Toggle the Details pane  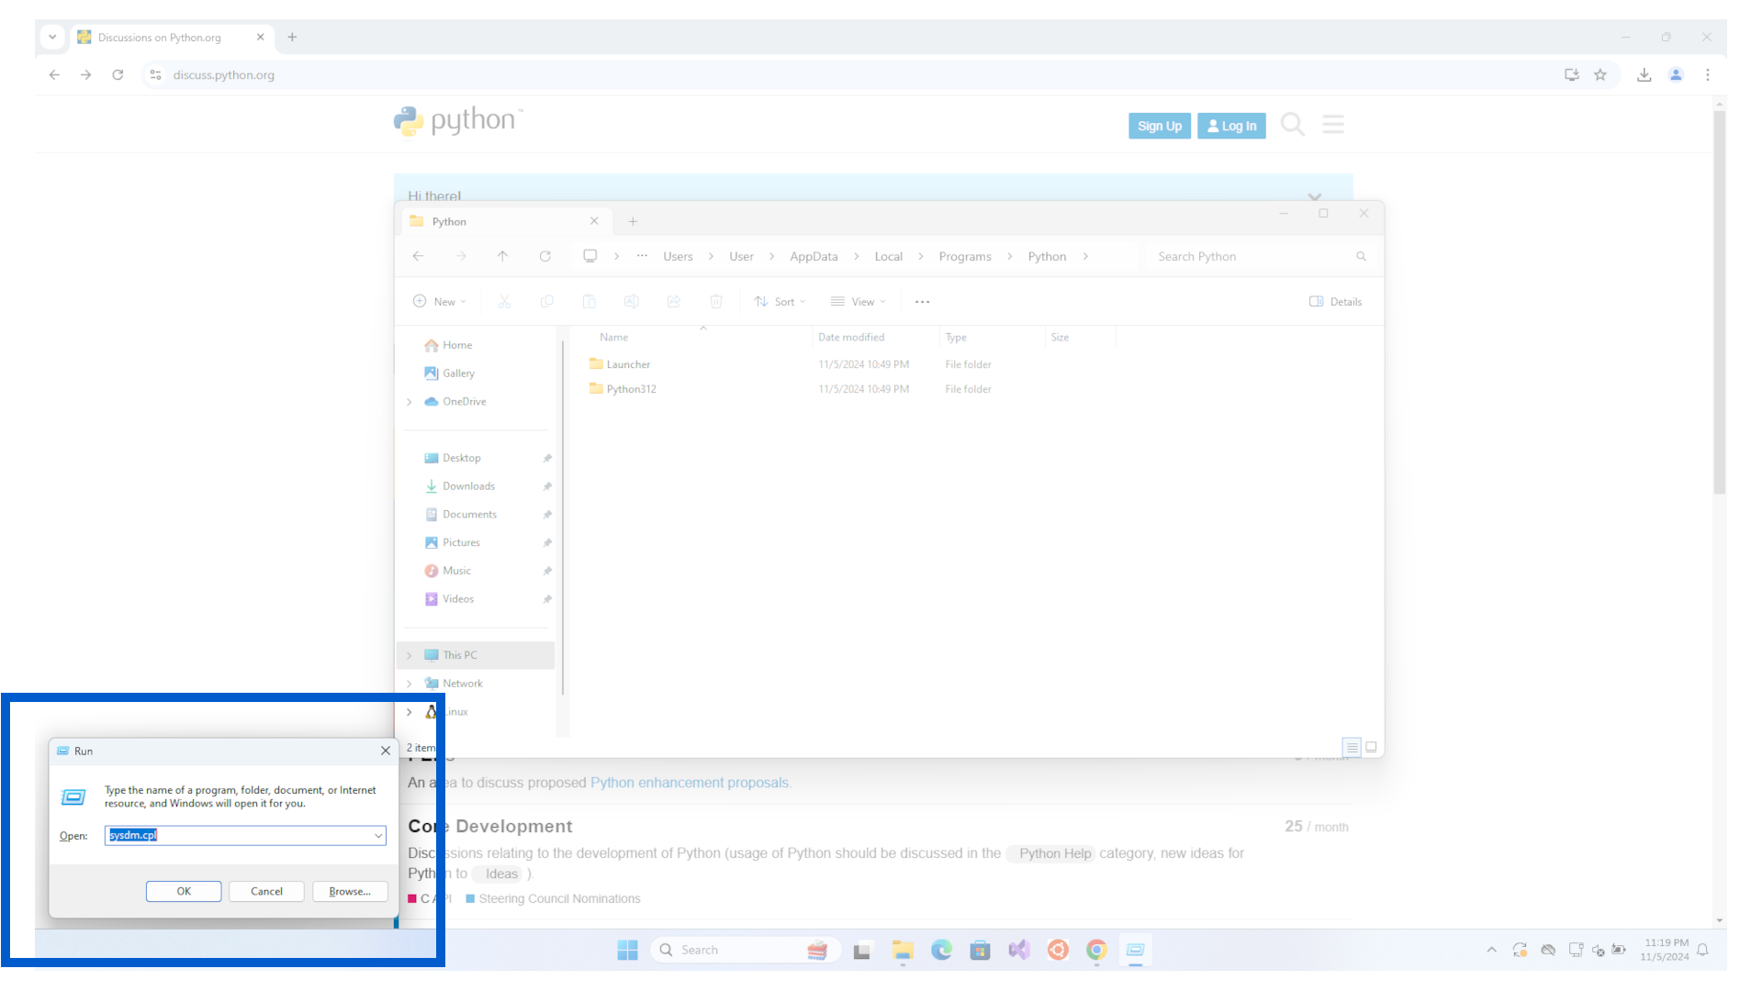[1335, 301]
